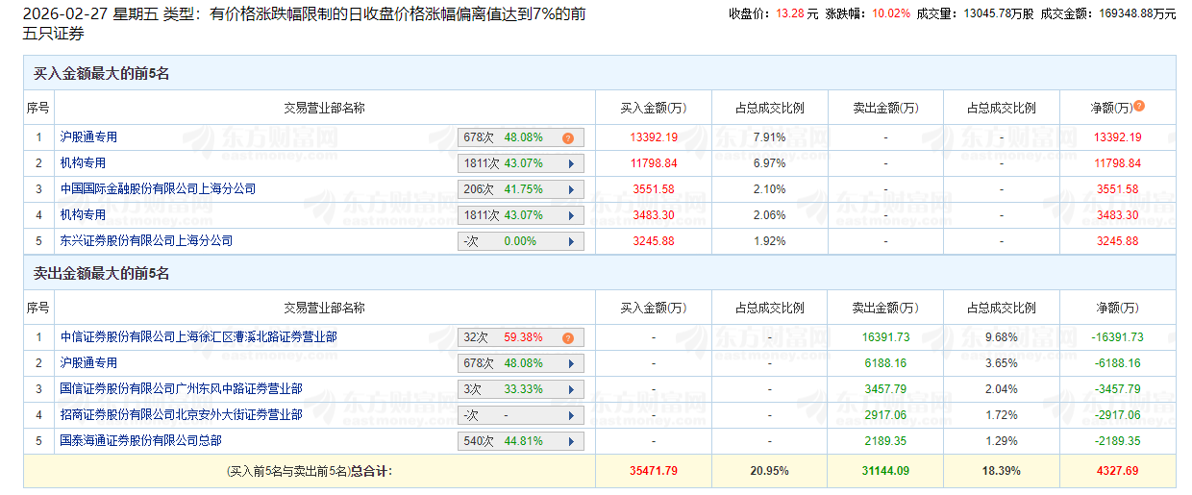The width and height of the screenshot is (1192, 495).
Task: Open 沪股通专用 link in the buy table
Action: click(x=88, y=137)
